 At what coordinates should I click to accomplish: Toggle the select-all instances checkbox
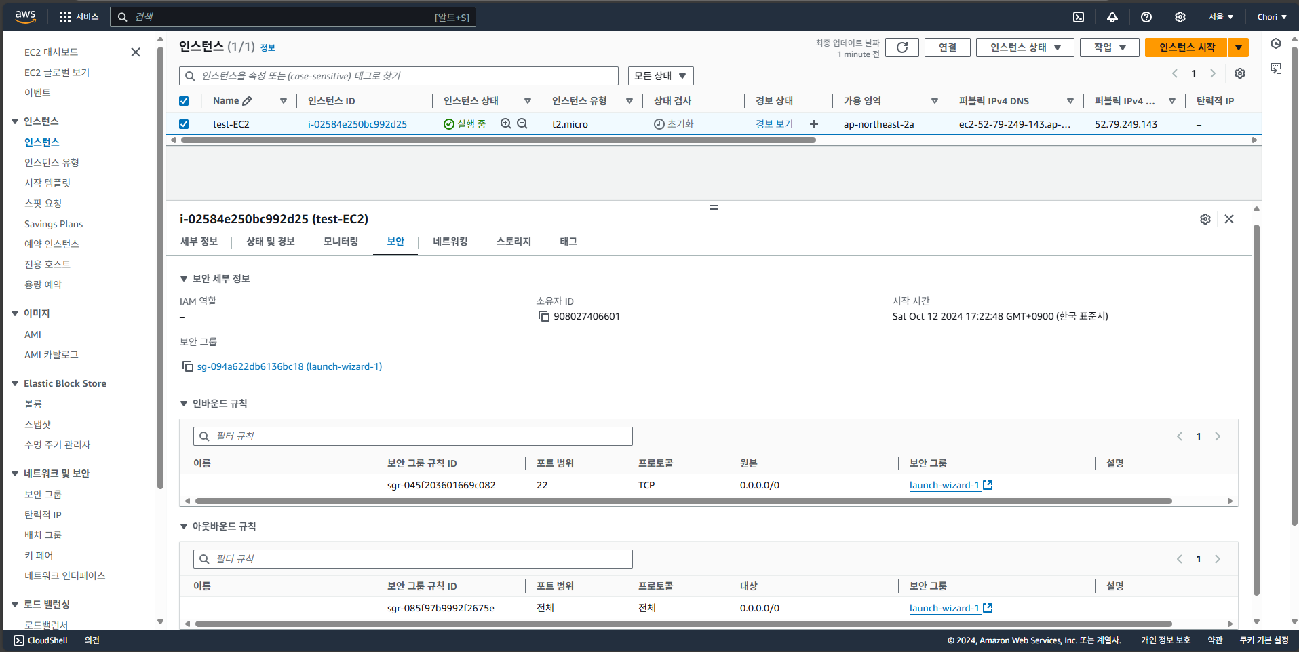tap(184, 101)
